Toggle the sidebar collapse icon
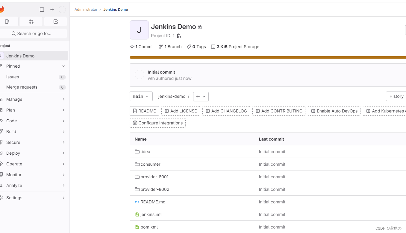 tap(42, 10)
